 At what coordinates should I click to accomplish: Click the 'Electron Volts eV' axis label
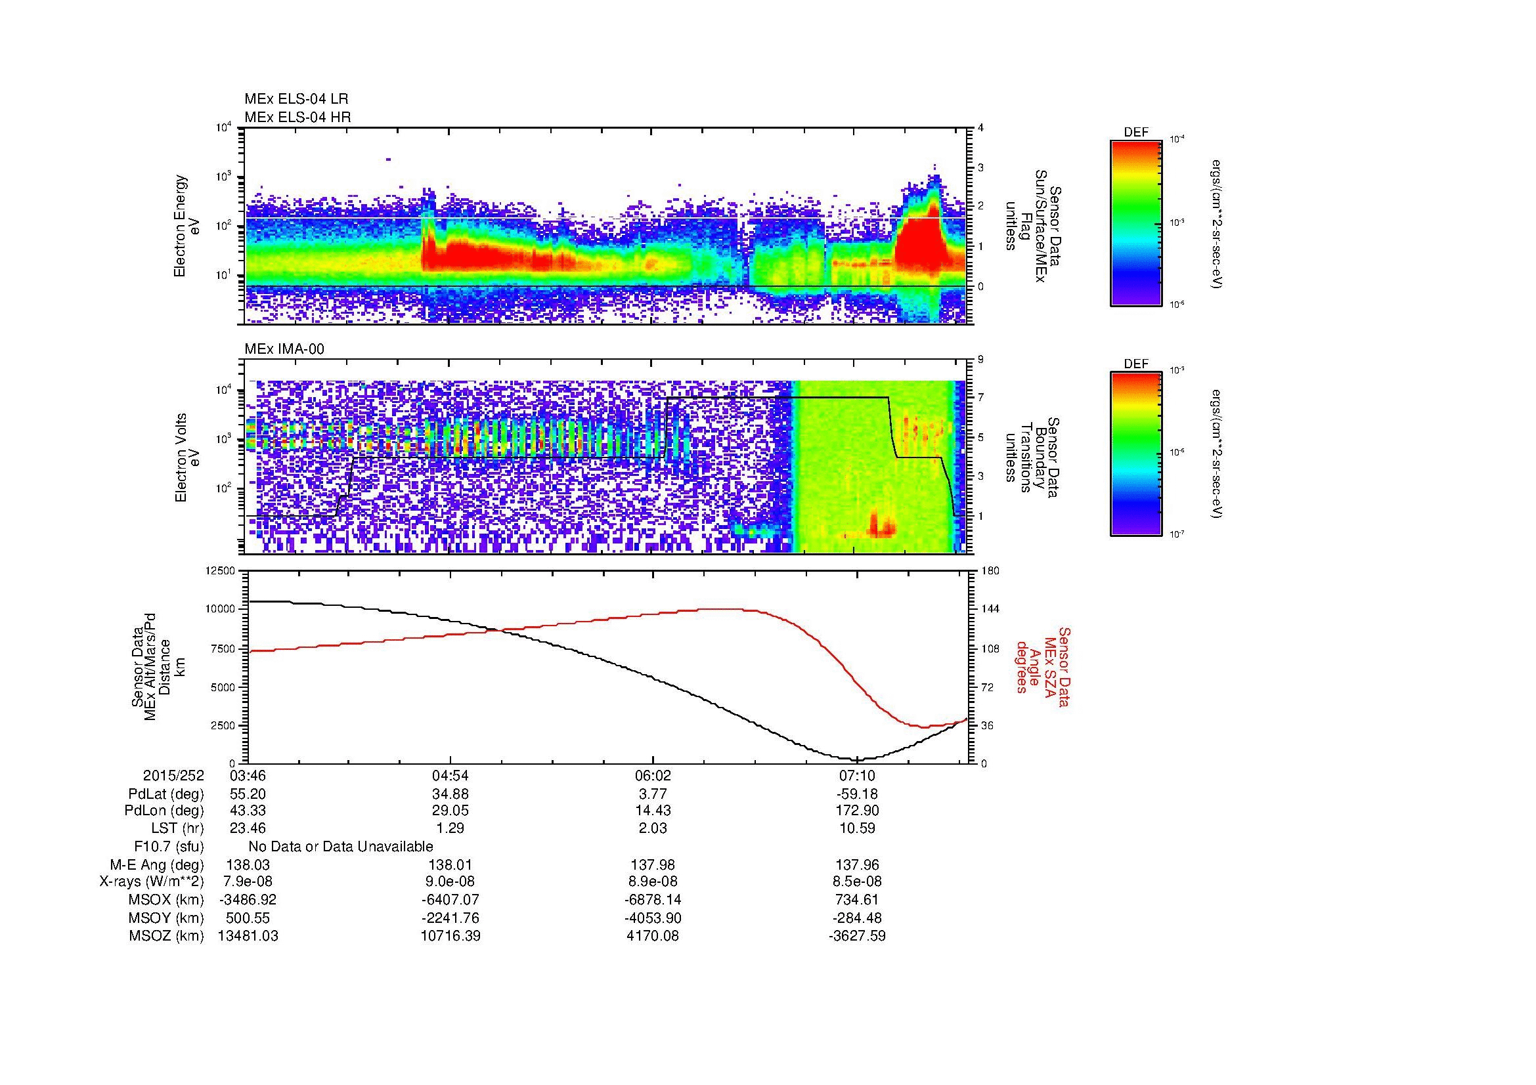point(188,457)
